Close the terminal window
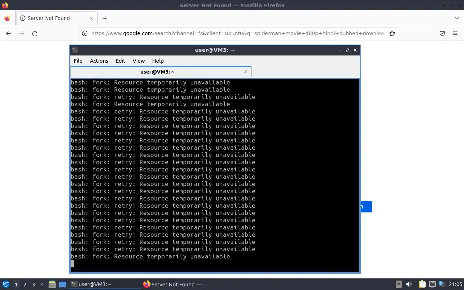Image resolution: width=464 pixels, height=290 pixels. (355, 50)
